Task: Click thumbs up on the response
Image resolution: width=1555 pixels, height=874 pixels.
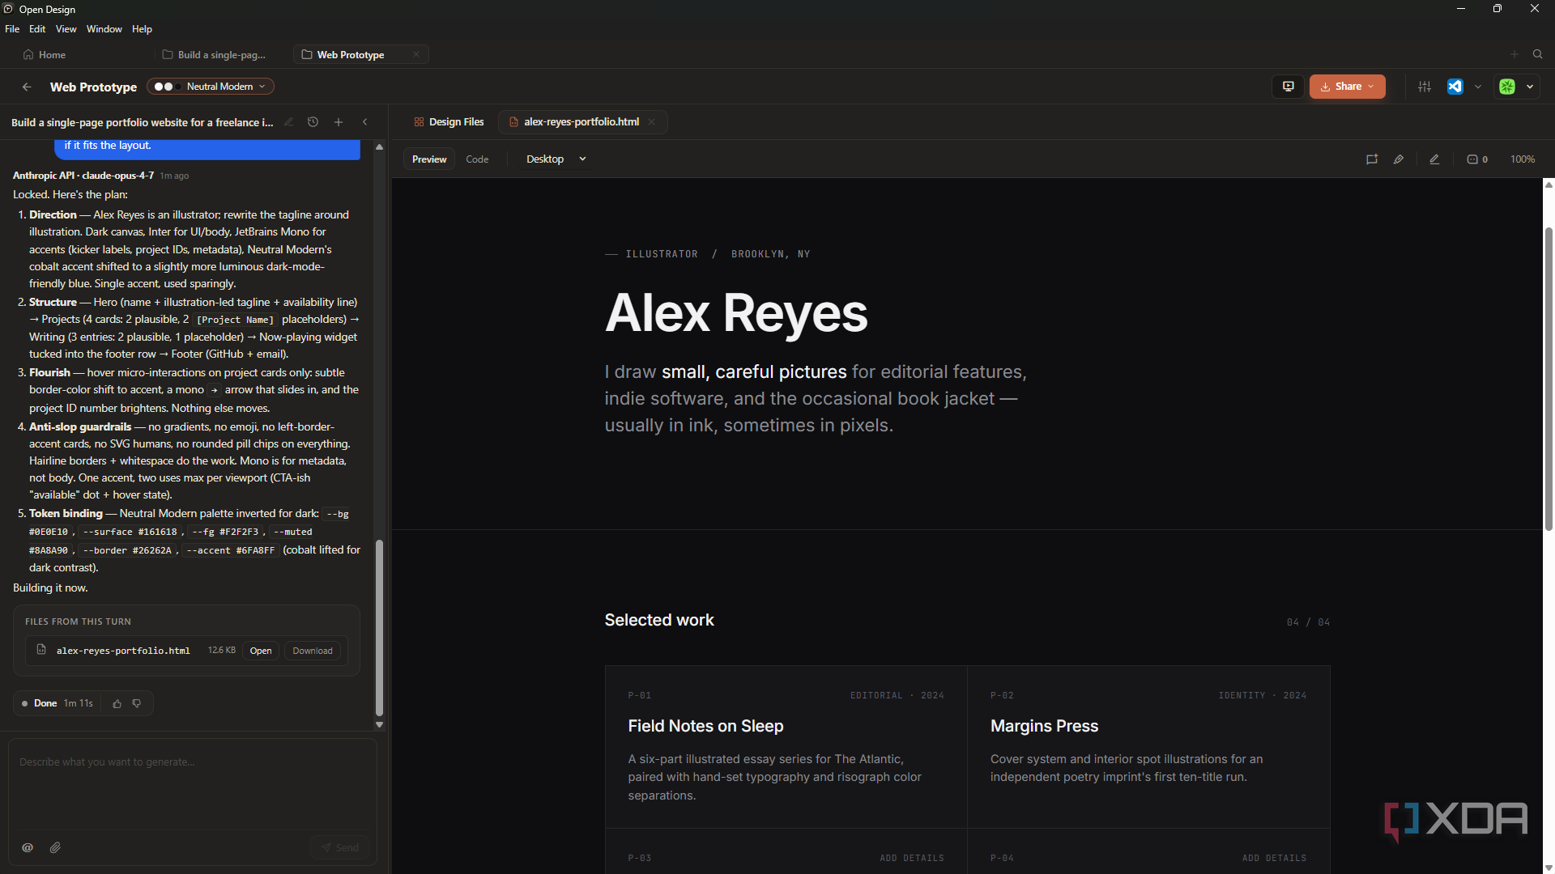Action: [117, 704]
